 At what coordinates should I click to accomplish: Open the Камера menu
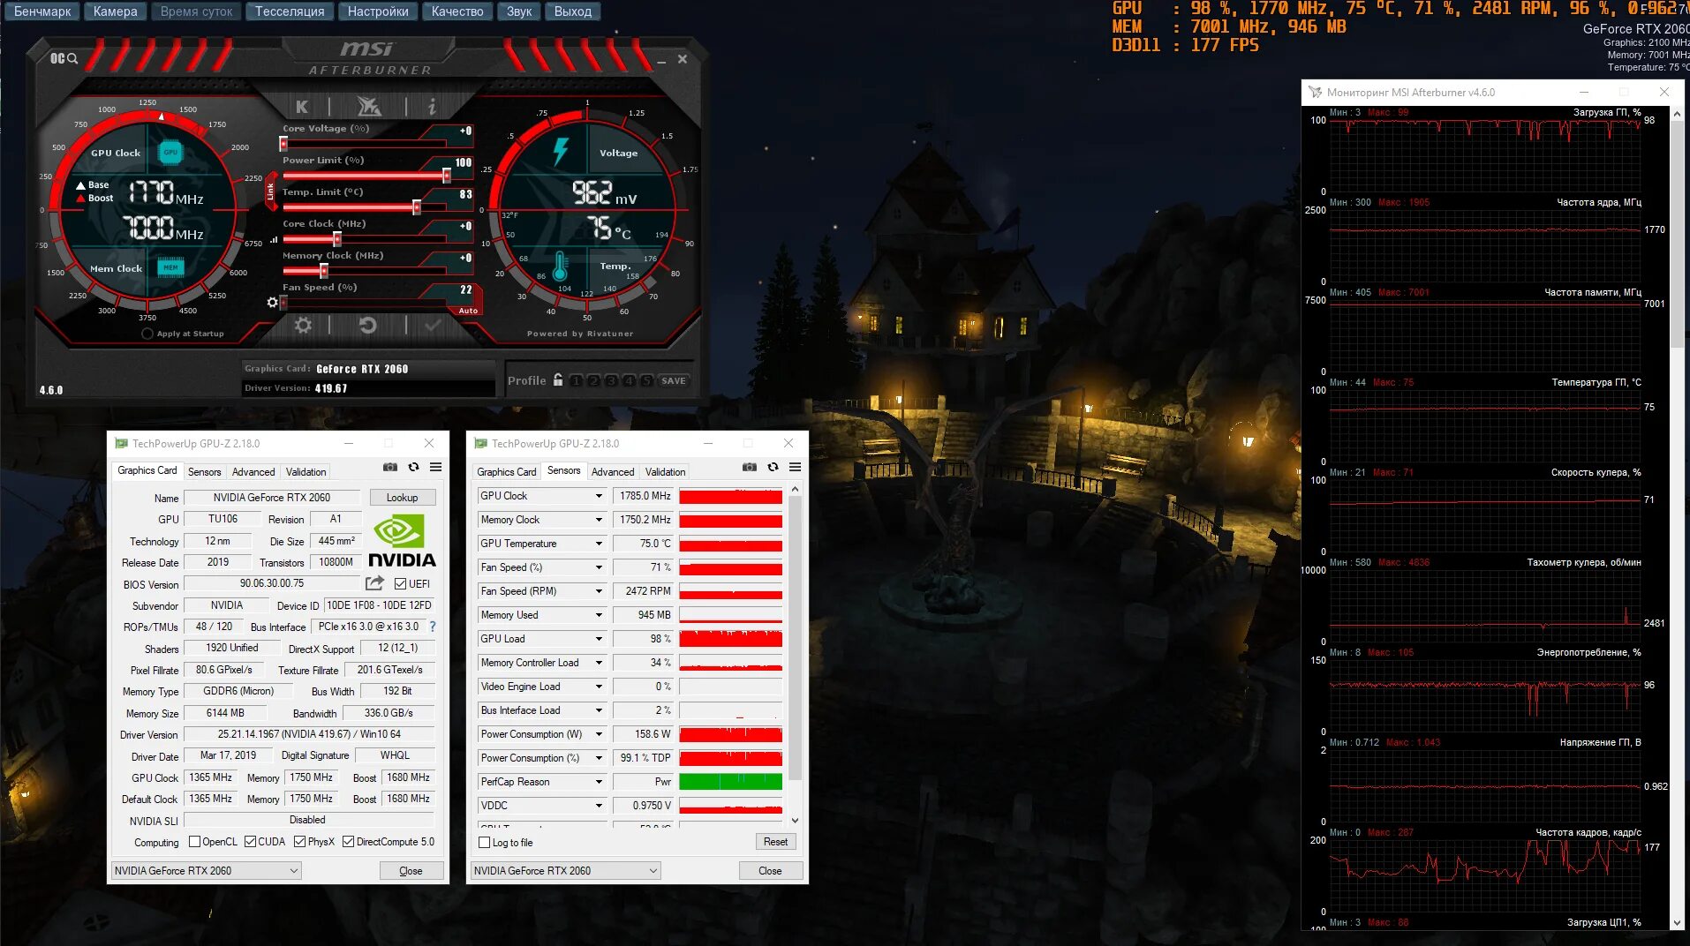(115, 11)
